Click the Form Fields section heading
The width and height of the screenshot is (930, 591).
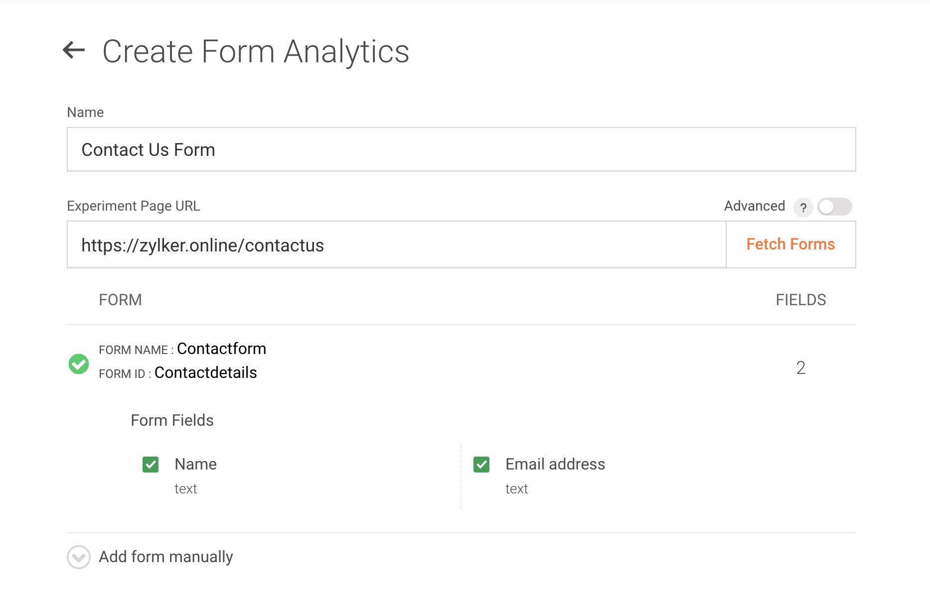pyautogui.click(x=172, y=420)
